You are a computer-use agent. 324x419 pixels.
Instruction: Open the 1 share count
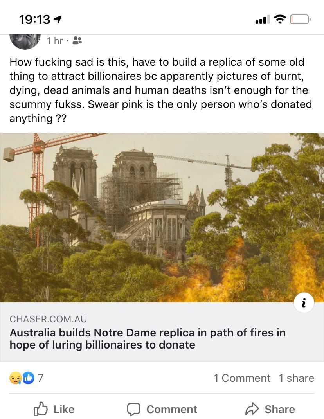[x=297, y=378]
